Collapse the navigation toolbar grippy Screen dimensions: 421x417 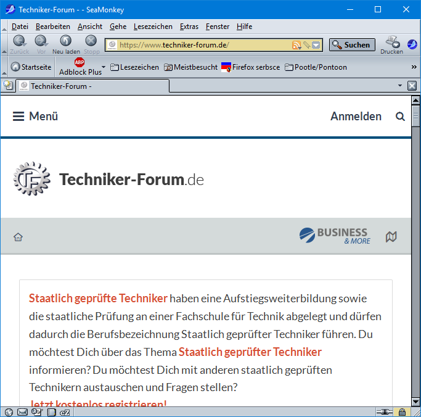4,45
